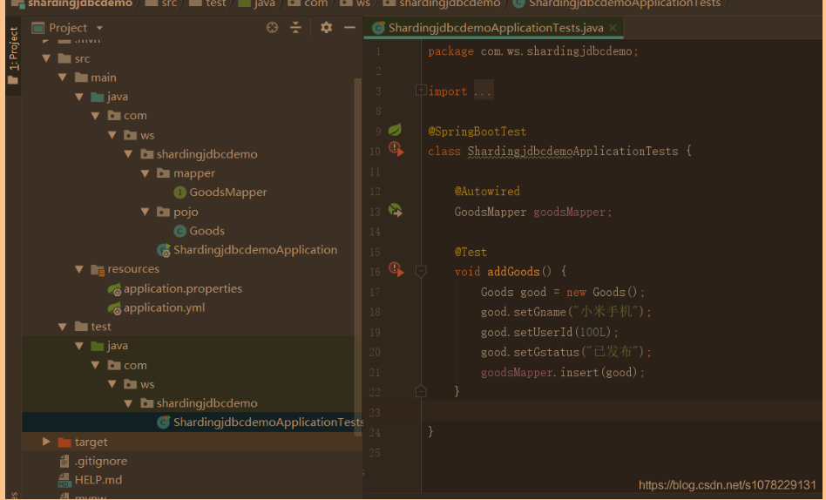826x500 pixels.
Task: Open the Project panel settings gear
Action: (326, 27)
